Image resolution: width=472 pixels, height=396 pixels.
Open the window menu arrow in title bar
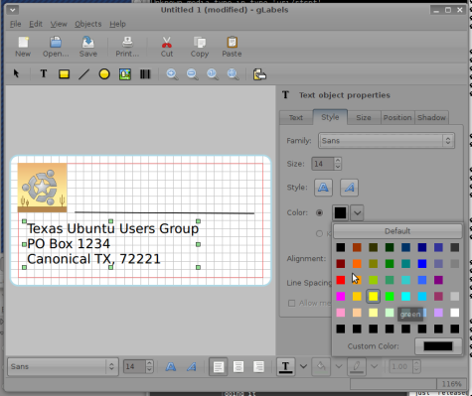click(13, 10)
